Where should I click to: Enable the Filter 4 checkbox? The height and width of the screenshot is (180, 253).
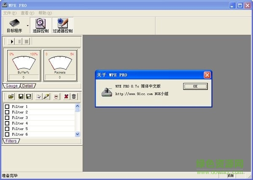coord(7,123)
